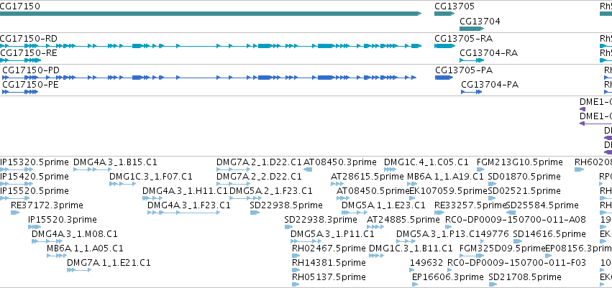Select the CG17150 gene bar
This screenshot has width=612, height=288.
[x=211, y=14]
